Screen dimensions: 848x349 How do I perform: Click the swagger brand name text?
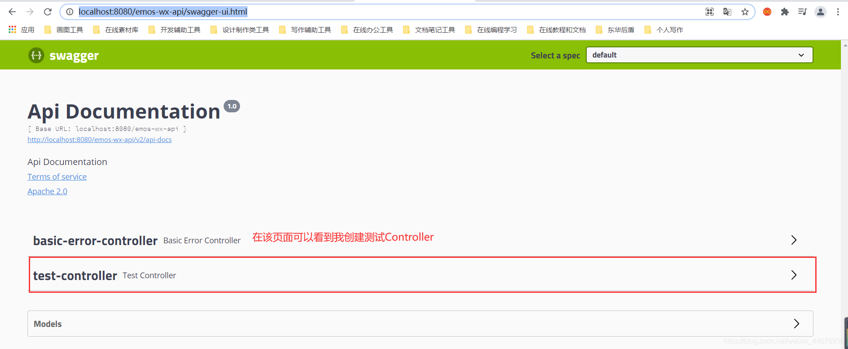(x=74, y=56)
